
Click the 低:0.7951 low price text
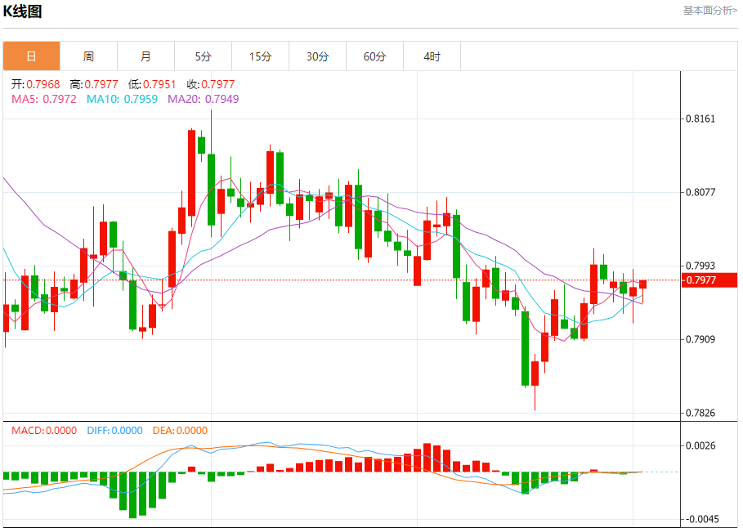coord(152,84)
